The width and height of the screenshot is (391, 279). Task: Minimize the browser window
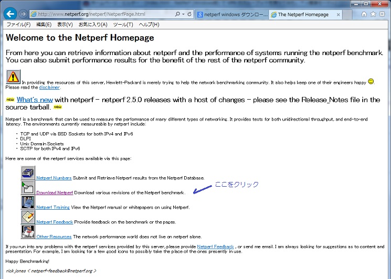(356, 4)
